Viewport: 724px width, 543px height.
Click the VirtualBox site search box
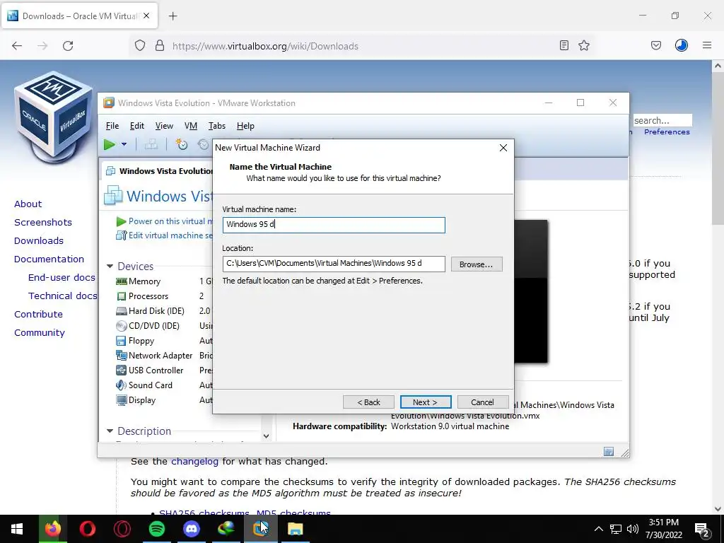[662, 120]
